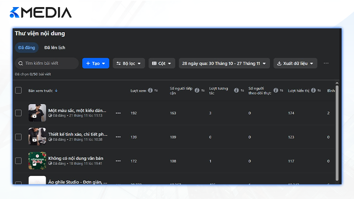This screenshot has height=199, width=354.
Task: Open options menu for 'Thiết kế tinh xảo' post
Action: click(x=118, y=137)
